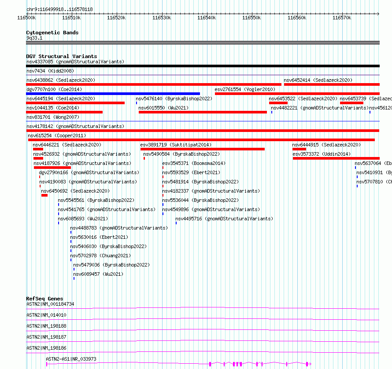Image resolution: width=392 pixels, height=369 pixels.
Task: Click ASTN2|NM_014010 gene label
Action: click(46, 315)
